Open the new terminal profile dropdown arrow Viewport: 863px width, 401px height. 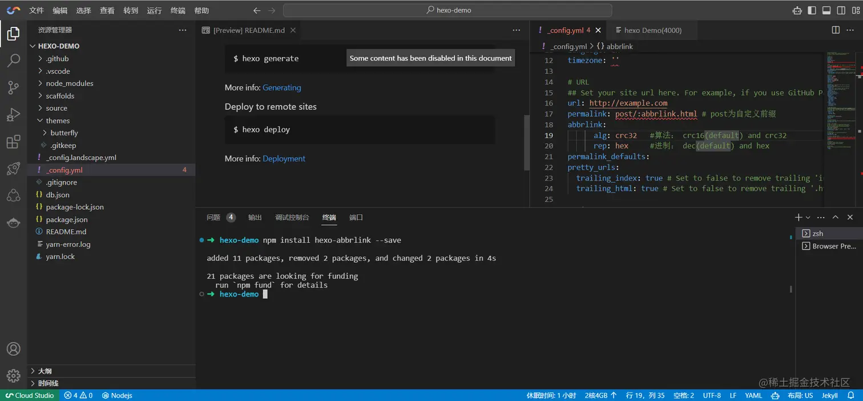coord(808,218)
